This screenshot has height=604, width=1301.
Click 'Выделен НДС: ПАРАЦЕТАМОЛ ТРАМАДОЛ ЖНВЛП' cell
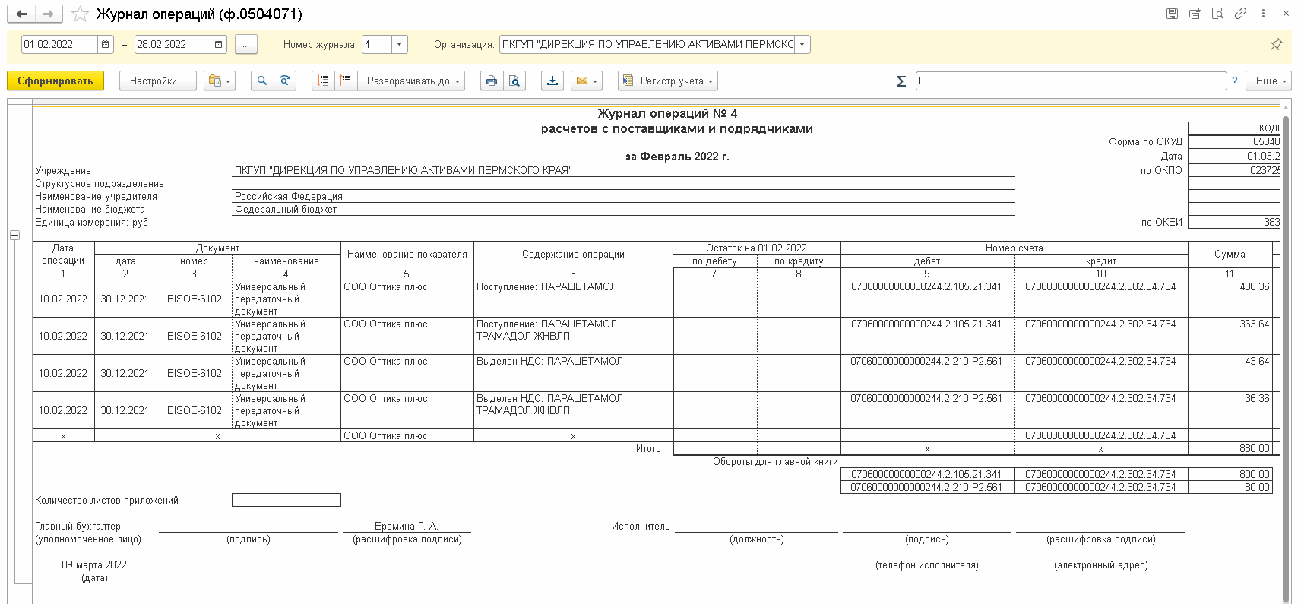573,410
